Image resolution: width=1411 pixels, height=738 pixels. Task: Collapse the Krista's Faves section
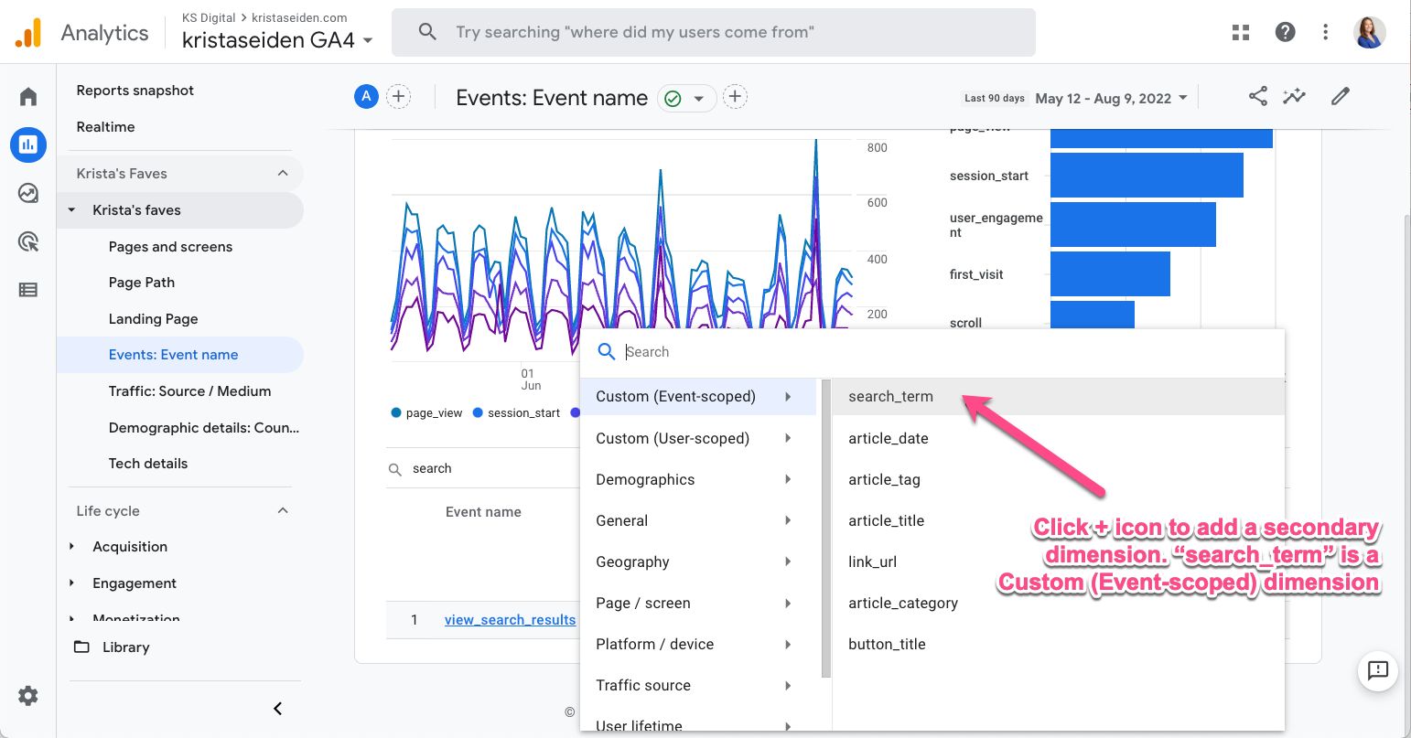tap(283, 174)
